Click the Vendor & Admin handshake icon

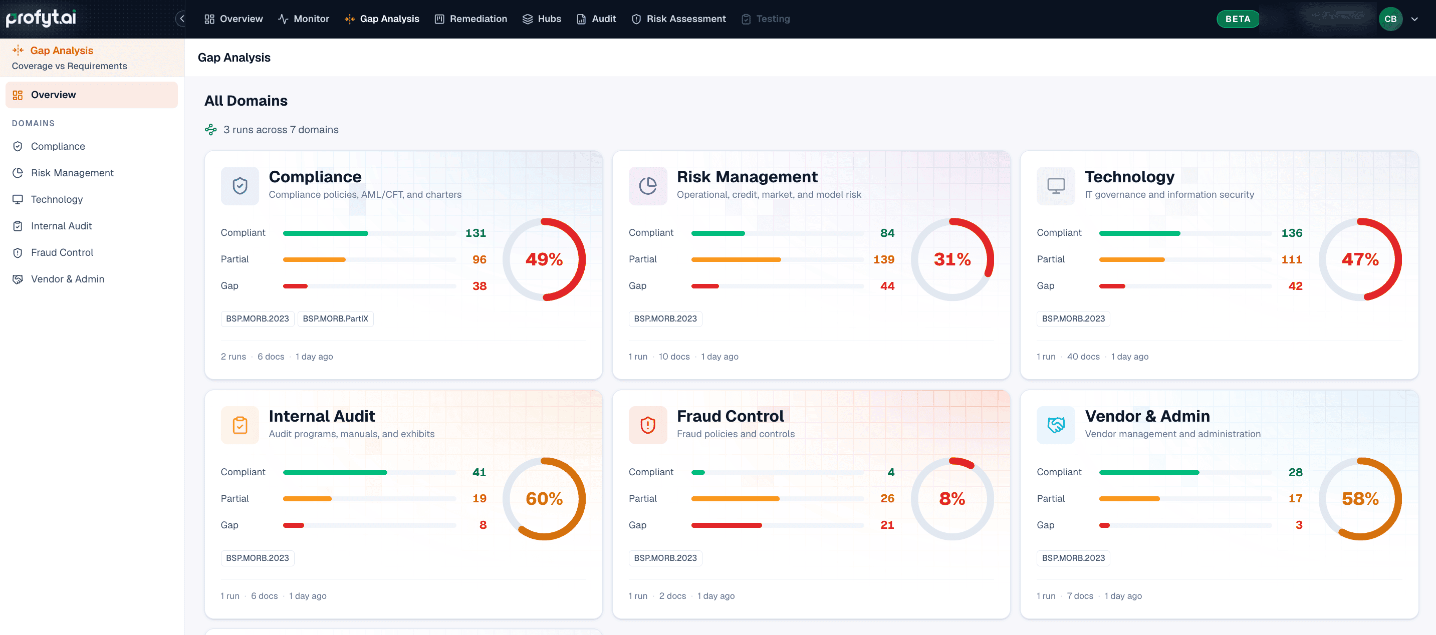click(1056, 425)
